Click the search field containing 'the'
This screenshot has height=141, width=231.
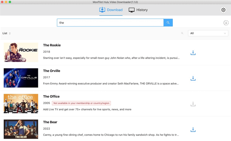point(110,23)
